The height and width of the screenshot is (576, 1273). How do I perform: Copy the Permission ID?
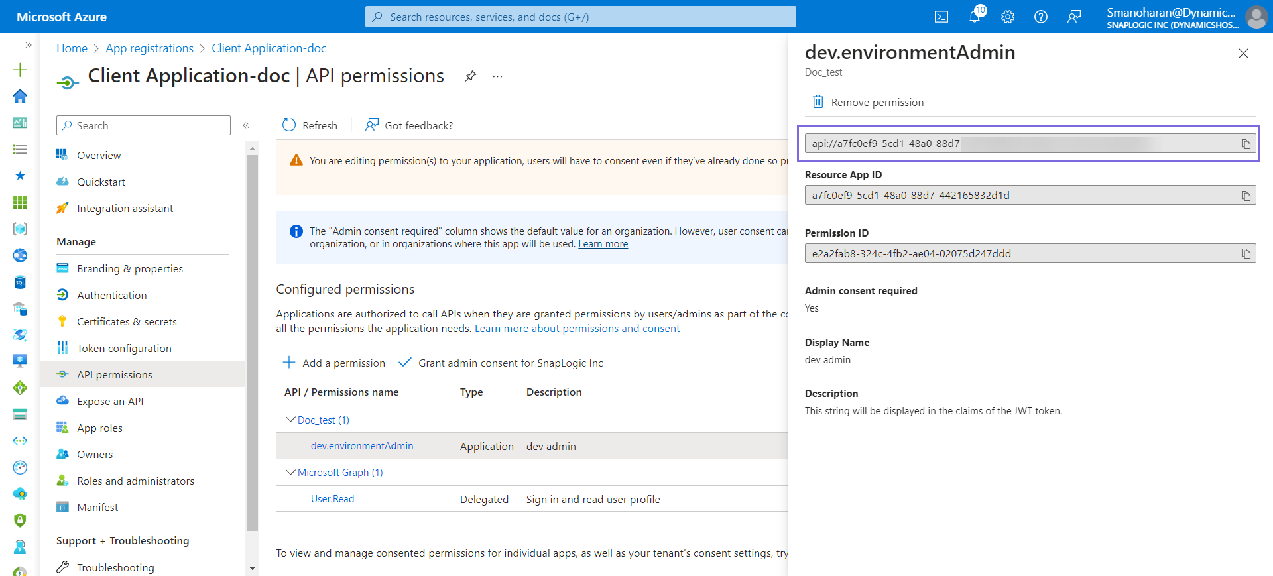click(x=1246, y=254)
